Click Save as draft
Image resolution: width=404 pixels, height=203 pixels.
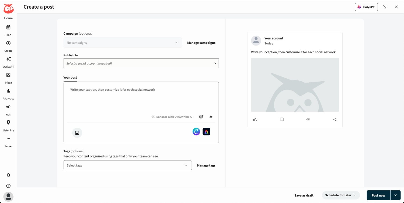[304, 195]
